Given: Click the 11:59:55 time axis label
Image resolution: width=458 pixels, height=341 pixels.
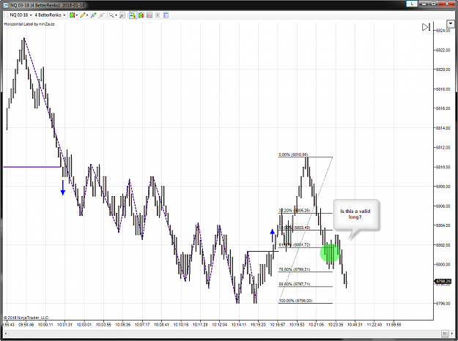Looking at the screenshot, I should point(394,325).
